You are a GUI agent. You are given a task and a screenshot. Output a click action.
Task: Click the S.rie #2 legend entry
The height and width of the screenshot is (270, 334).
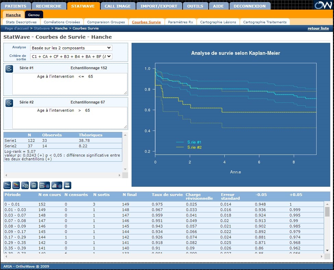coord(189,147)
